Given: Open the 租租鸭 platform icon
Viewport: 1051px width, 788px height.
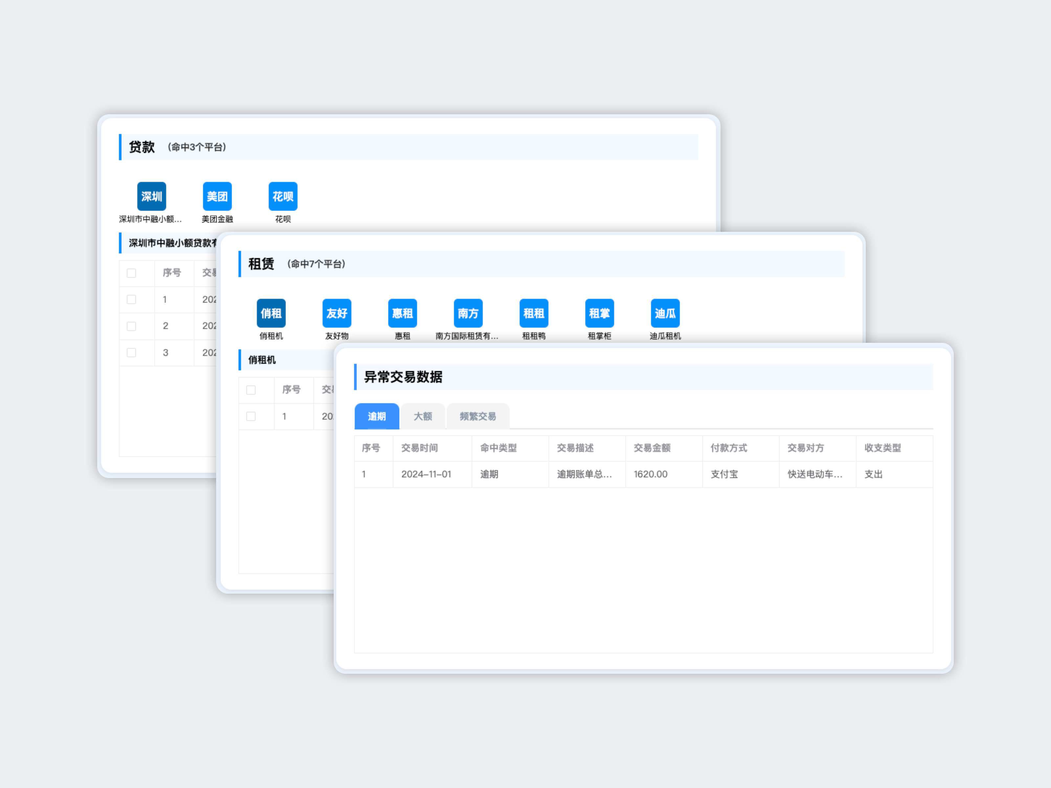Looking at the screenshot, I should 534,313.
